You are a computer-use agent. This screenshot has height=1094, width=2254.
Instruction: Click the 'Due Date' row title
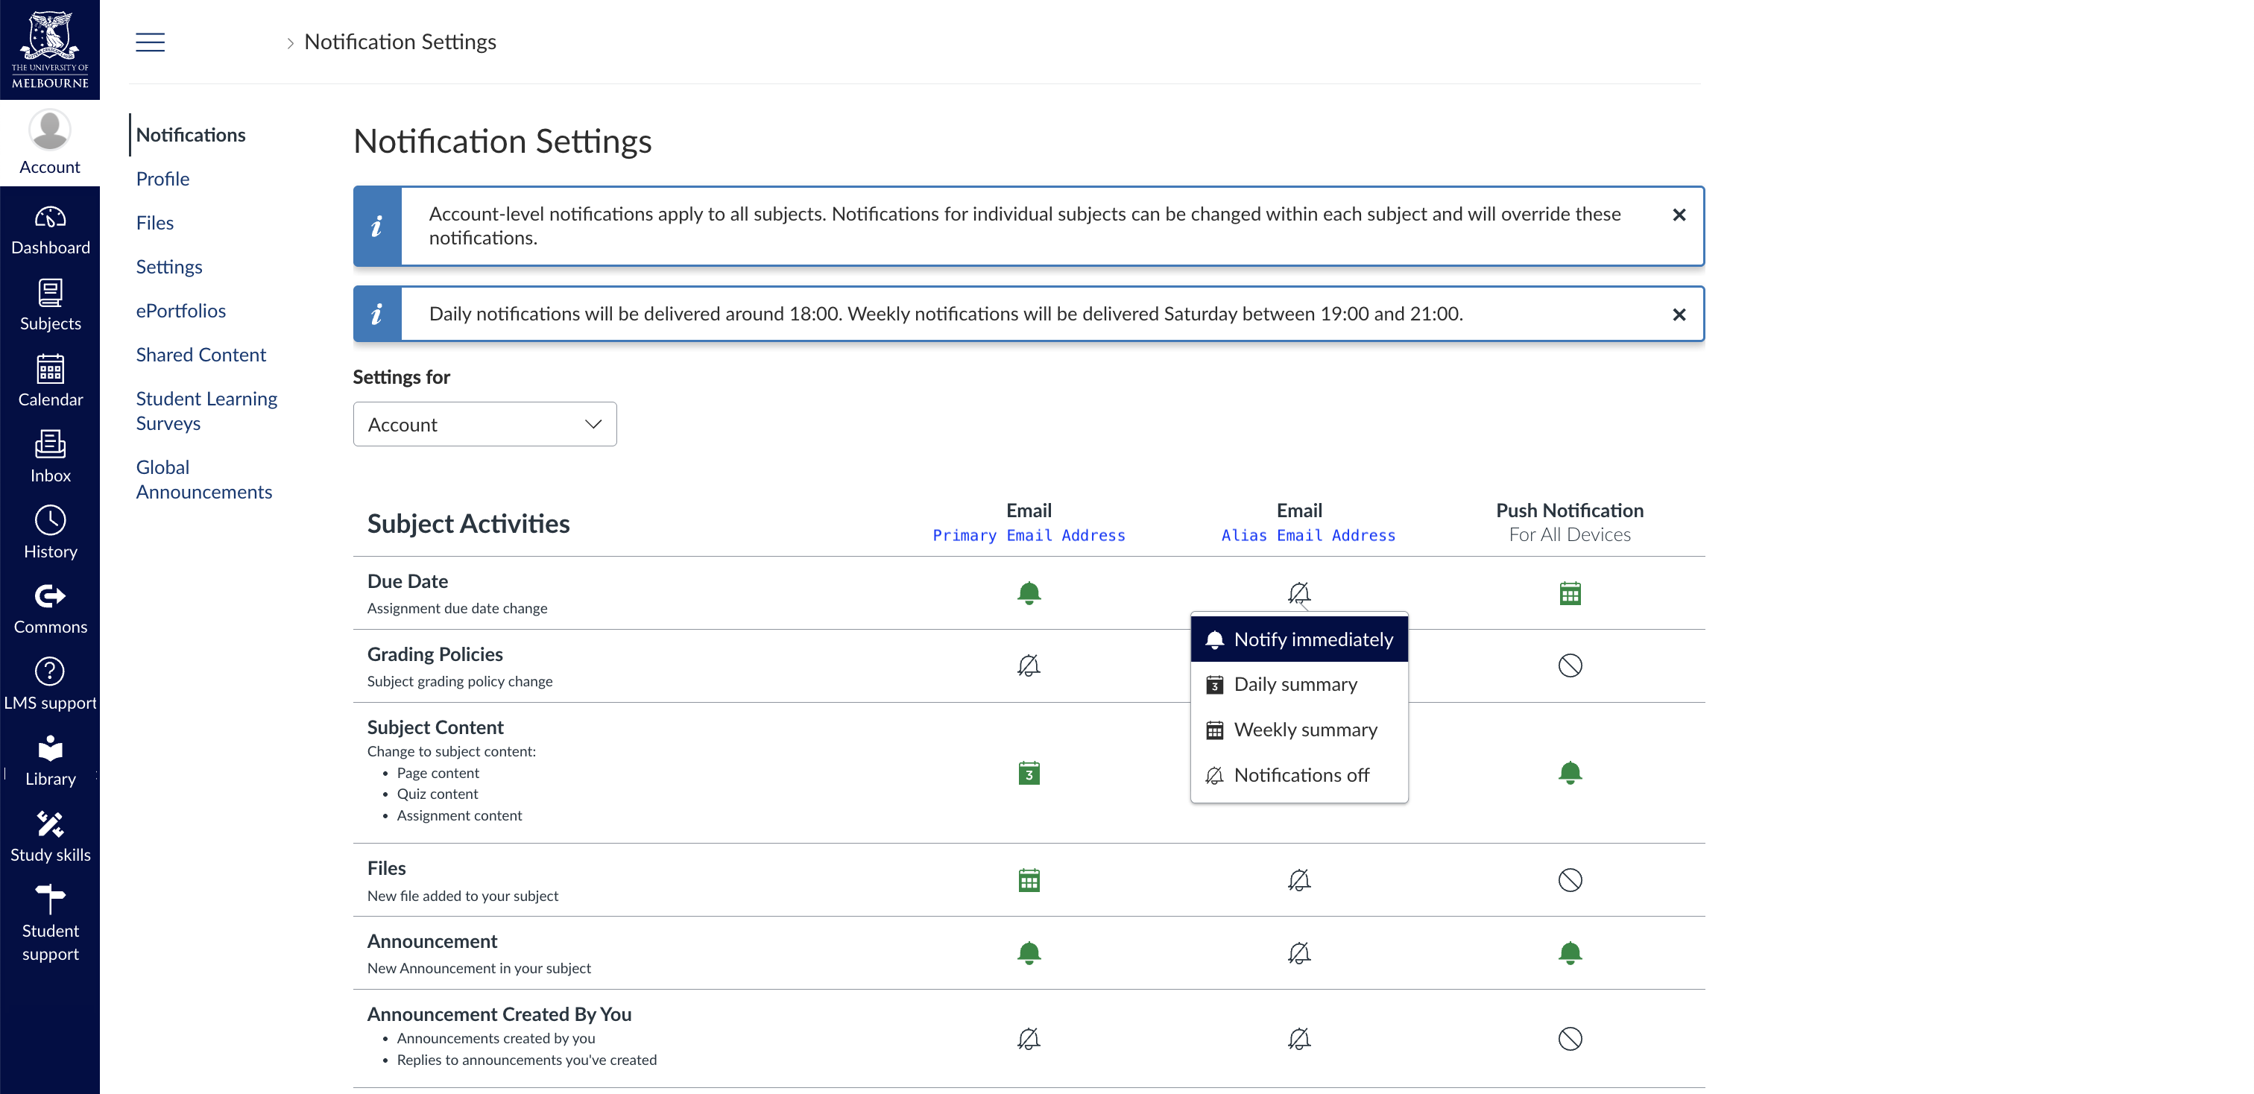pos(407,581)
